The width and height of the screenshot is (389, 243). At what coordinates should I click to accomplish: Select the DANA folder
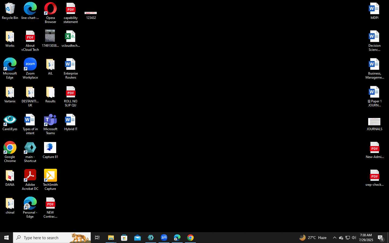[10, 178]
